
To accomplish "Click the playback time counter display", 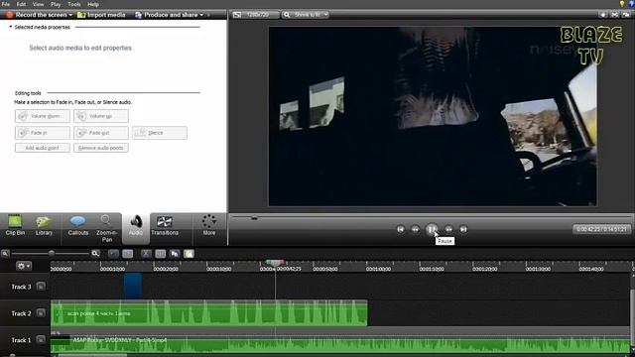I will (x=602, y=229).
